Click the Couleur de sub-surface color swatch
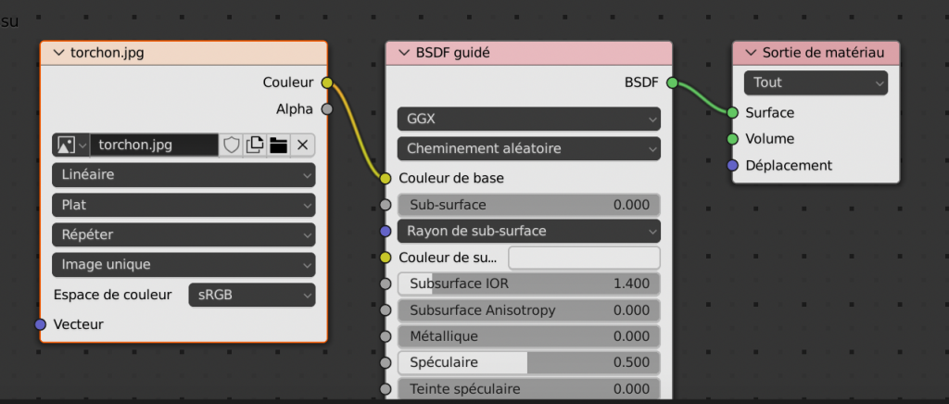Image resolution: width=949 pixels, height=404 pixels. pos(584,257)
